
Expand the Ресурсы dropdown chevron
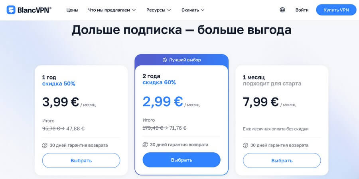pos(169,10)
